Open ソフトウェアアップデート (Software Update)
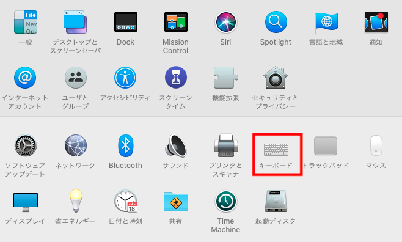Image resolution: width=402 pixels, height=242 pixels. [26, 145]
